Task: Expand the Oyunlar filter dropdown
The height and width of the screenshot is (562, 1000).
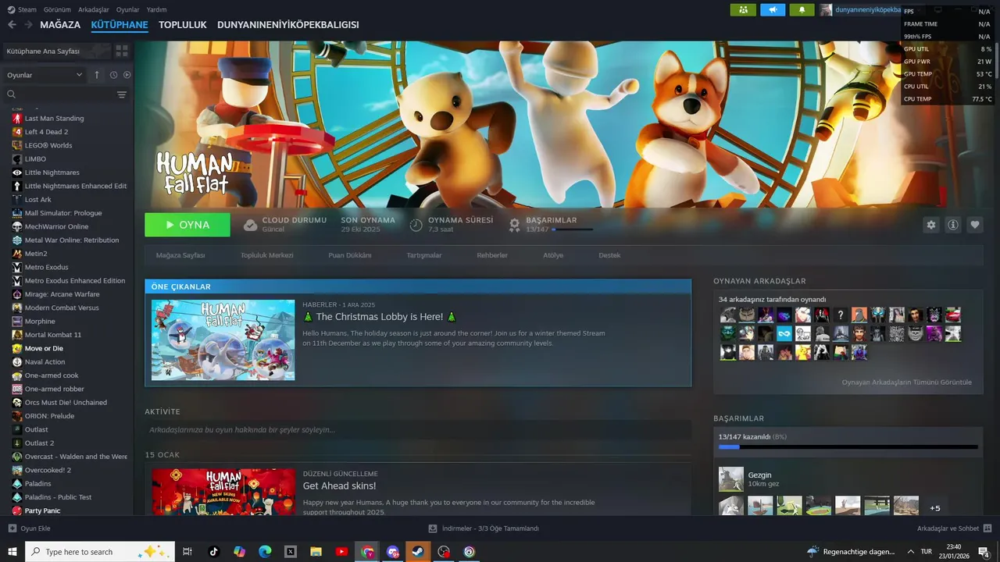Action: point(45,75)
